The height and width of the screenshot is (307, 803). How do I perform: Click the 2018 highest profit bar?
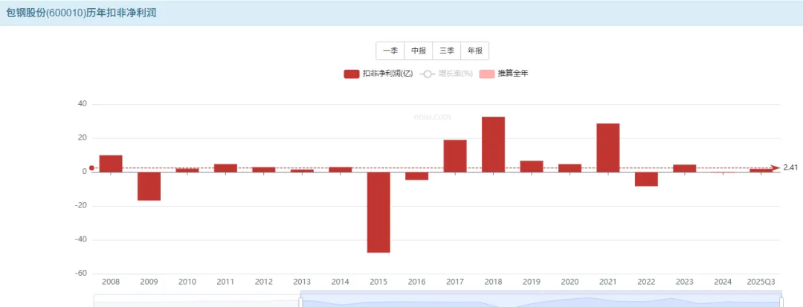(493, 145)
